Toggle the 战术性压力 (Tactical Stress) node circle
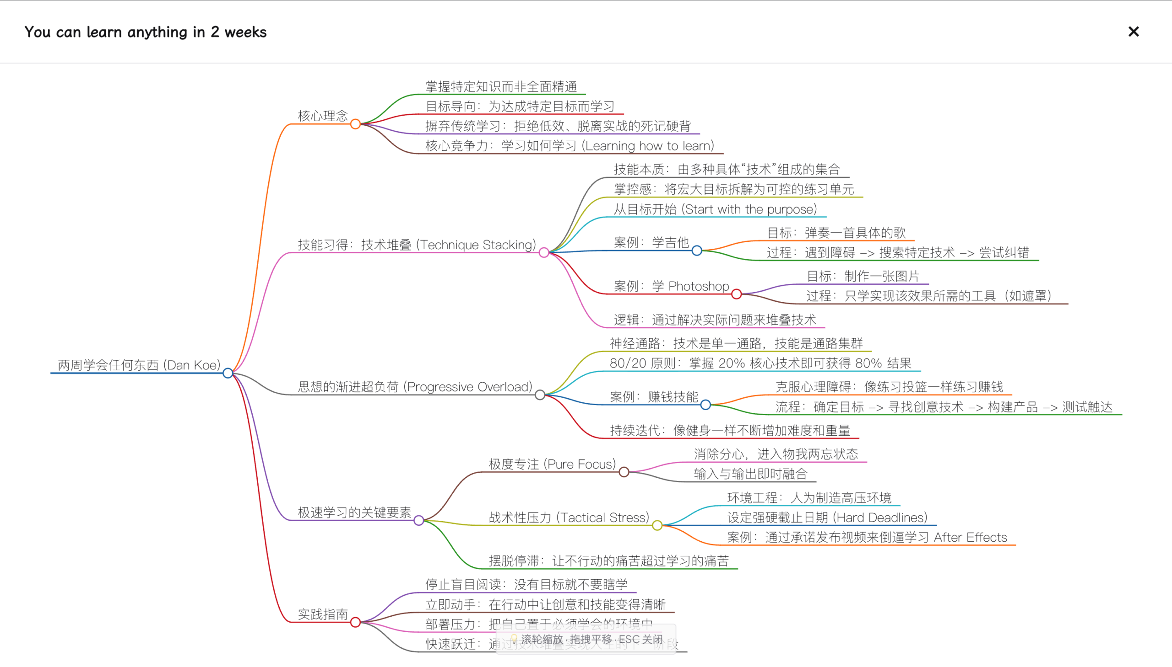 pos(658,525)
